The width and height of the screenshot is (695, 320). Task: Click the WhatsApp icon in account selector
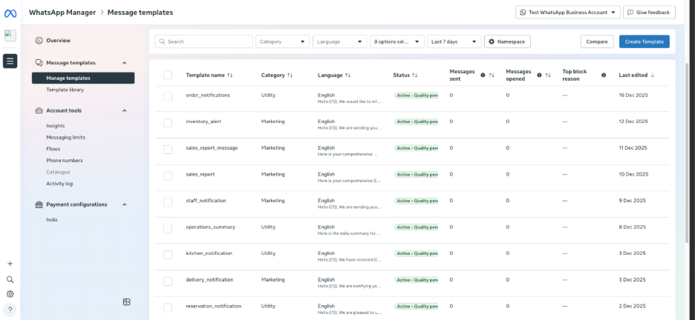click(523, 13)
